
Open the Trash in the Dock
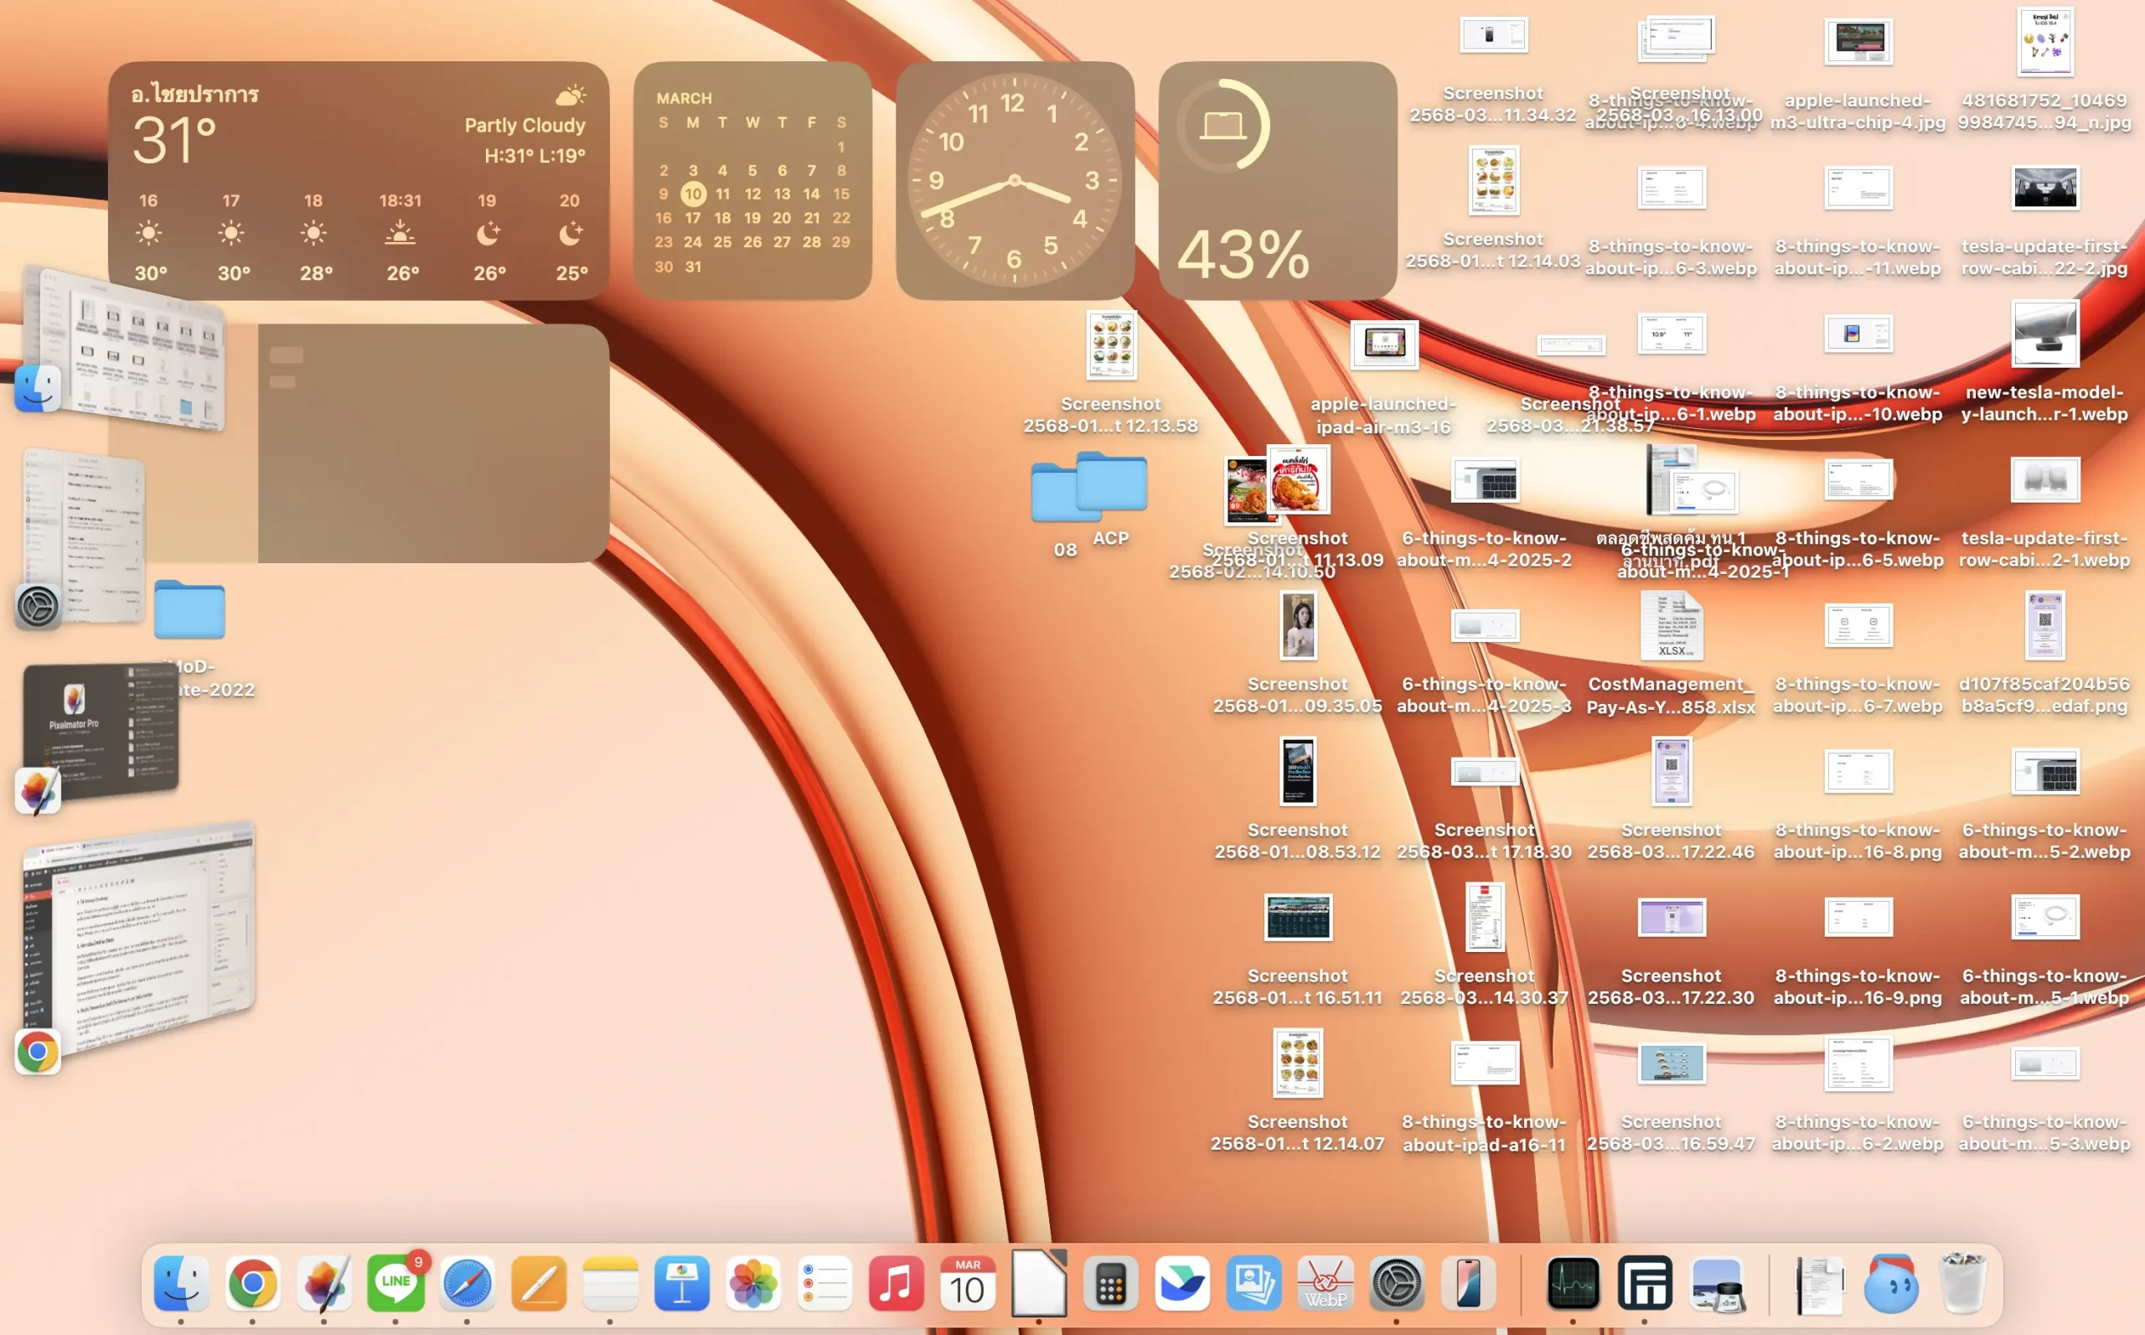1962,1283
